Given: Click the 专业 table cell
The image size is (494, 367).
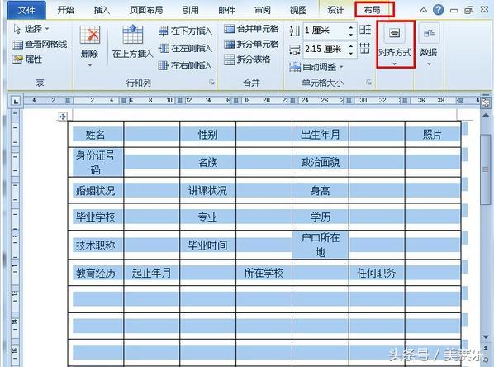Looking at the screenshot, I should click(207, 217).
